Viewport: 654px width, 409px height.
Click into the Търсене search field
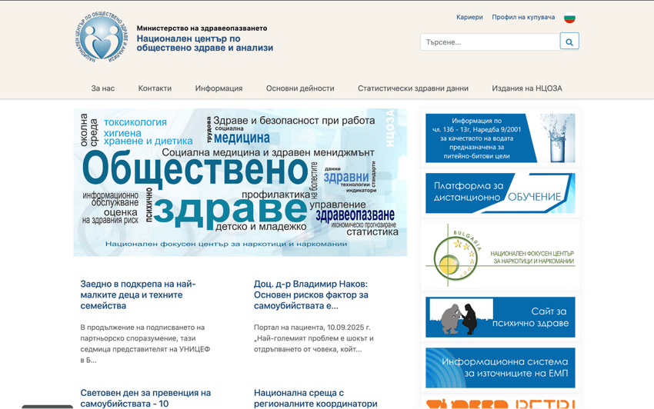(x=489, y=42)
